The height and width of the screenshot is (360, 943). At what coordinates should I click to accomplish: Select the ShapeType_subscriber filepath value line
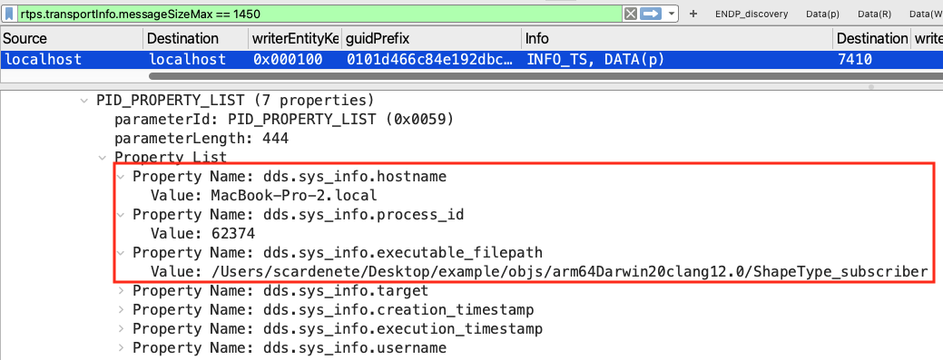[539, 272]
